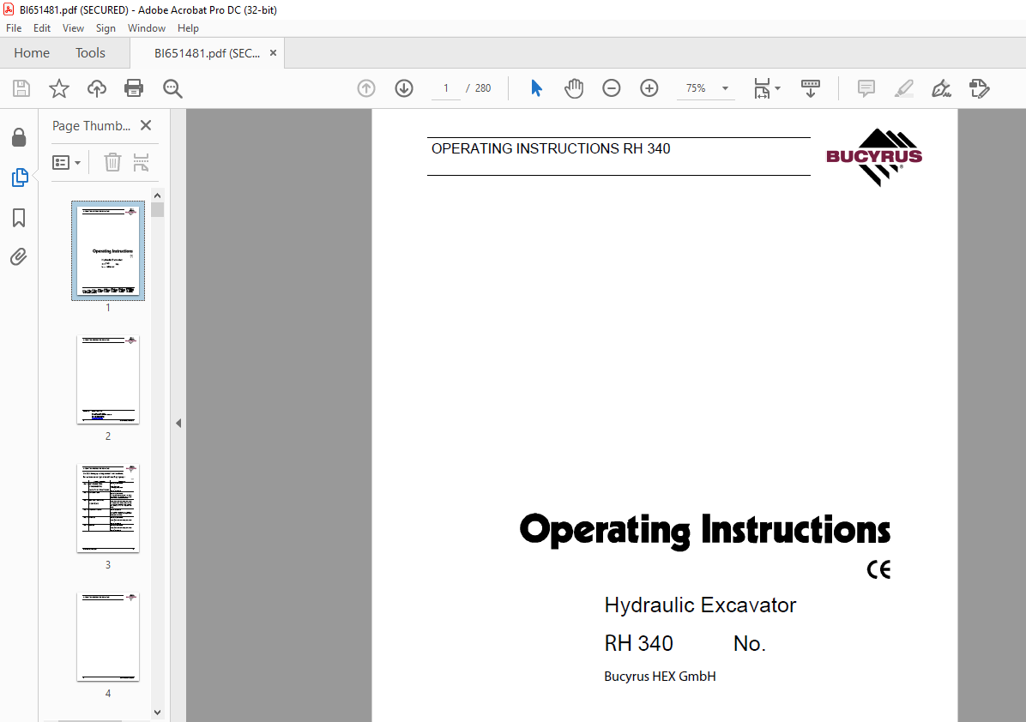The image size is (1026, 722).
Task: Click the thumbnail panel scrollbar handle
Action: click(x=157, y=209)
